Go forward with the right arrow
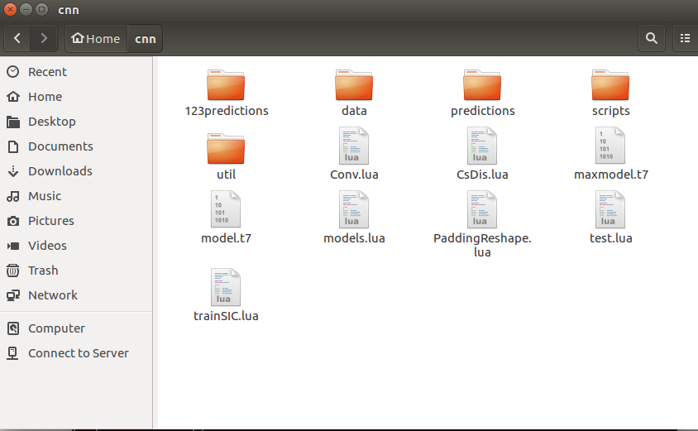The width and height of the screenshot is (698, 431). (44, 38)
